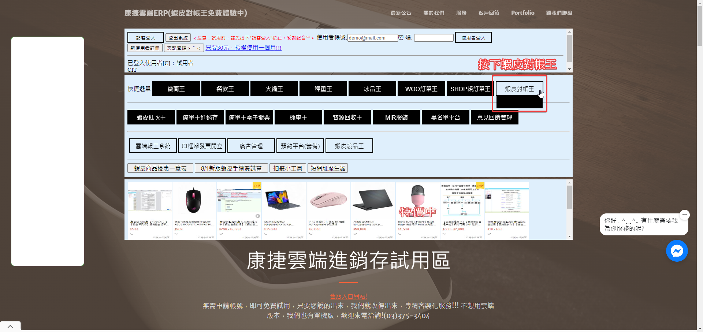Screen dimensions: 703x332
Task: Click the scroll-to-top chevron at bottom left
Action: [x=10, y=327]
